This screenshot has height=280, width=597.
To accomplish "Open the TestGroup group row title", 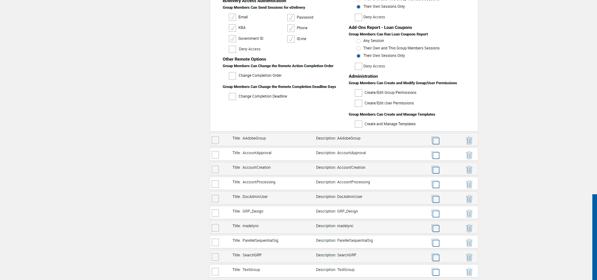I will (251, 270).
